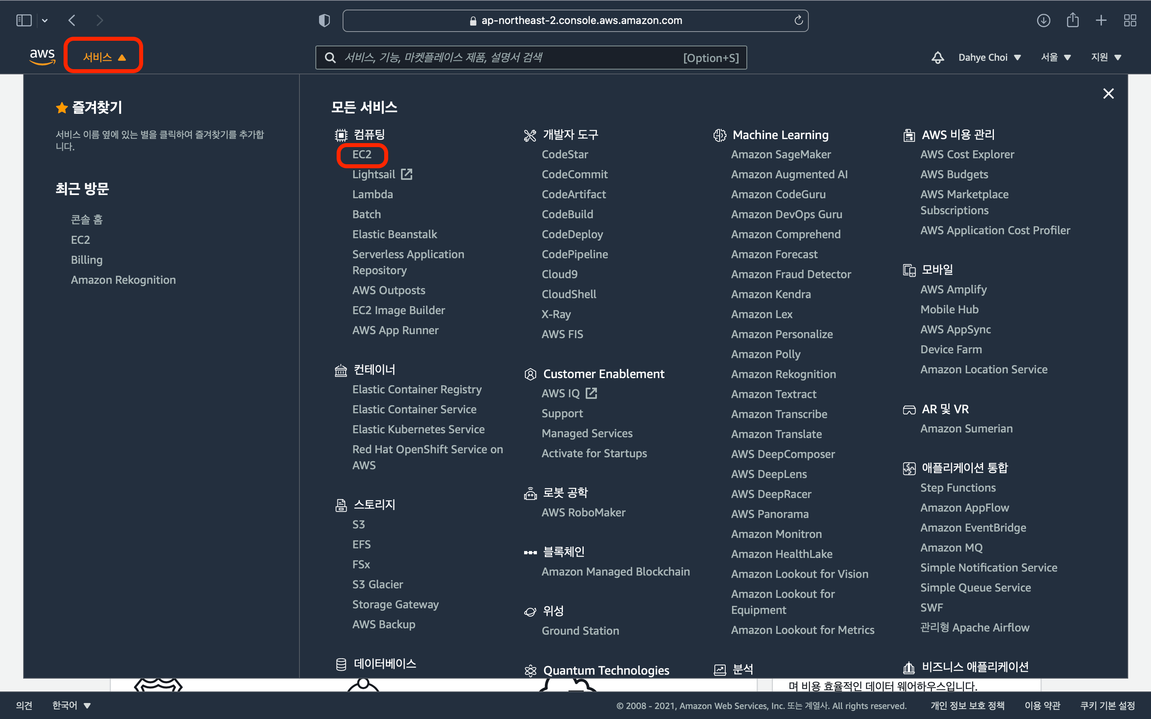1151x719 pixels.
Task: Open 쿠키 기본 설정 footer link
Action: pyautogui.click(x=1107, y=705)
